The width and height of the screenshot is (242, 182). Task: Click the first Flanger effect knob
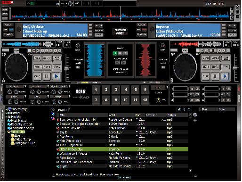click(9, 91)
